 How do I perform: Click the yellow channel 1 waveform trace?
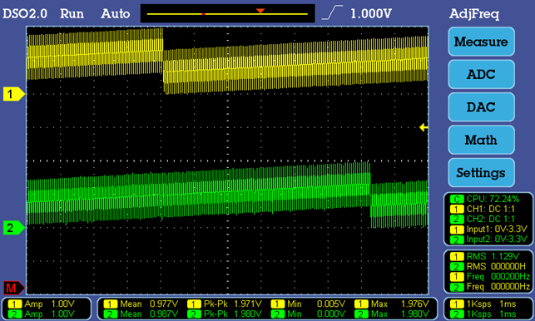click(x=228, y=62)
